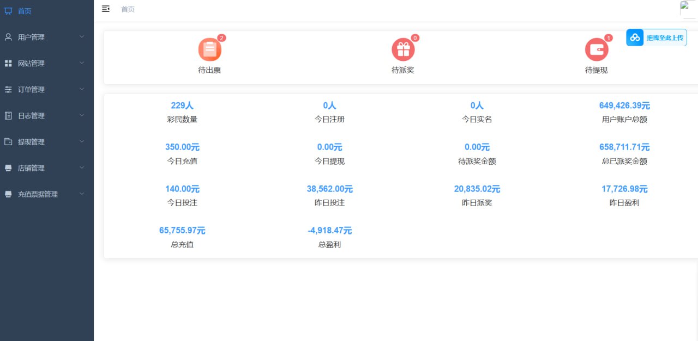Click the 日志管理 document icon
Screen dimensions: 698x341
[x=8, y=116]
